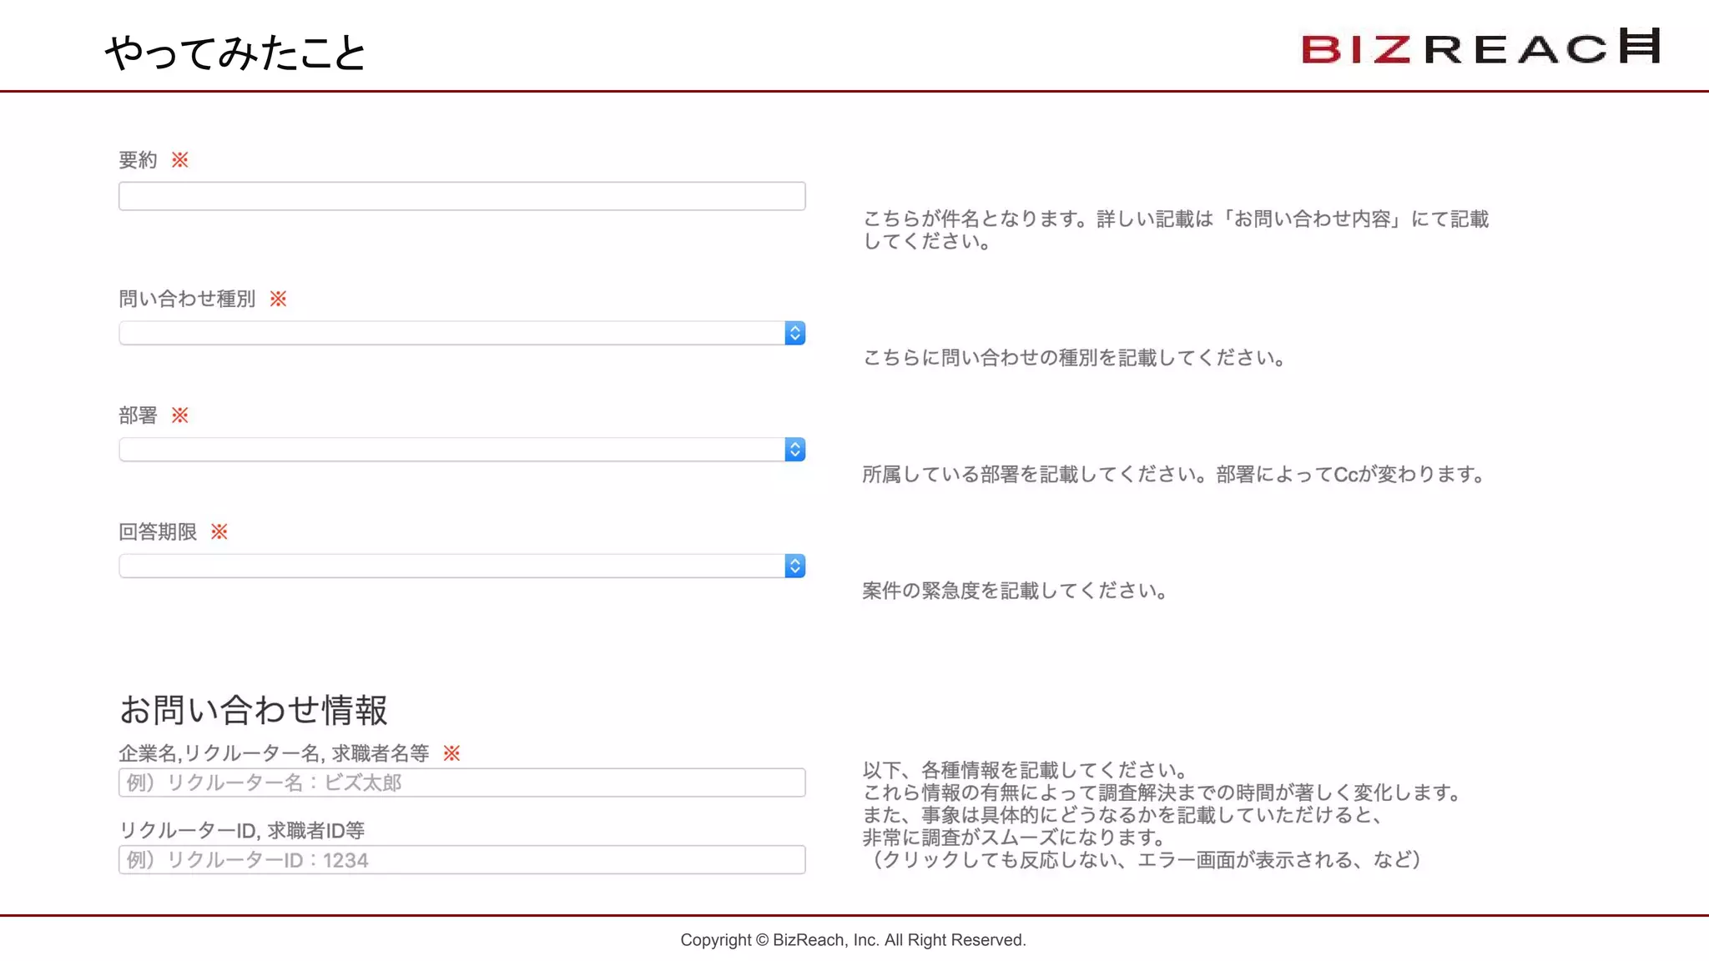
Task: Click the help text こちらが件名となります
Action: [1176, 230]
